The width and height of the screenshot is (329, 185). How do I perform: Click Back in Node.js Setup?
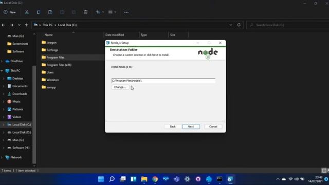[173, 126]
